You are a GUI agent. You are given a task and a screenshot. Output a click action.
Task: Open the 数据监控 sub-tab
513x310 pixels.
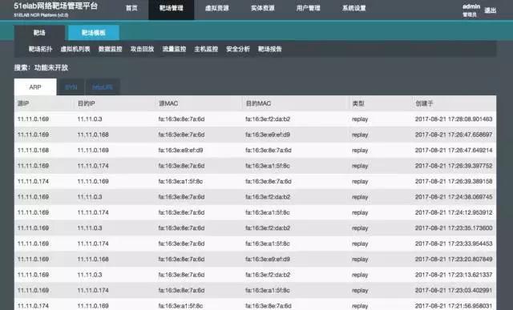coord(111,49)
